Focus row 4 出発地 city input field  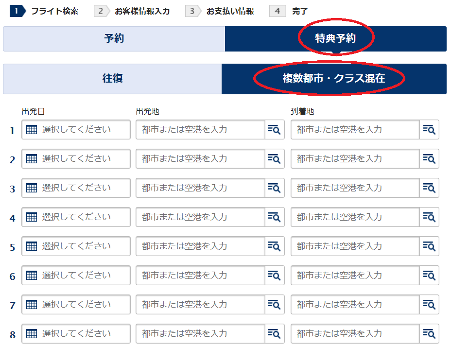(201, 217)
